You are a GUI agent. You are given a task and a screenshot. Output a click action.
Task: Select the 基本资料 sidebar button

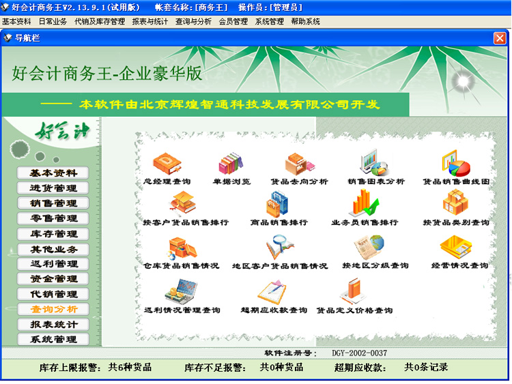[53, 173]
